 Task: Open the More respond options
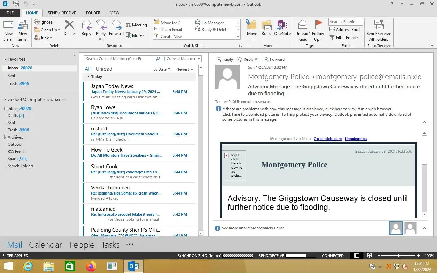tap(135, 35)
